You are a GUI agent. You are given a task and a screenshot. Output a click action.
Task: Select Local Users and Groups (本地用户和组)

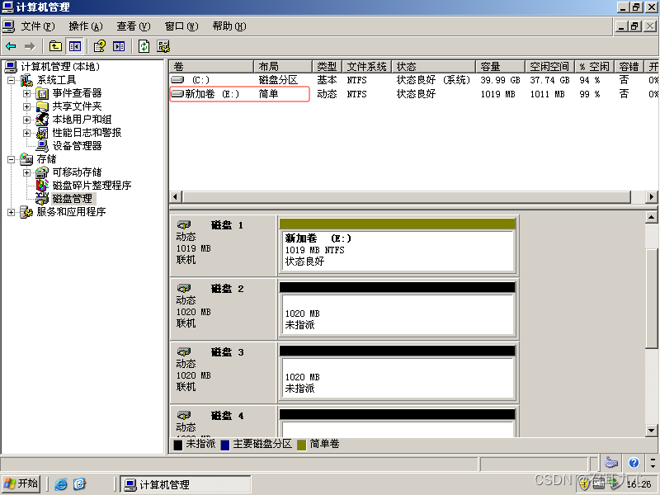(x=82, y=120)
